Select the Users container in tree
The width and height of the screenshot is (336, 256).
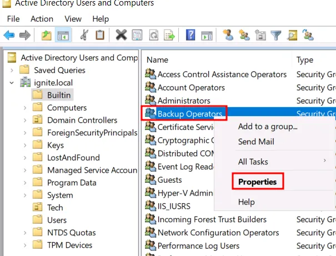tap(57, 220)
